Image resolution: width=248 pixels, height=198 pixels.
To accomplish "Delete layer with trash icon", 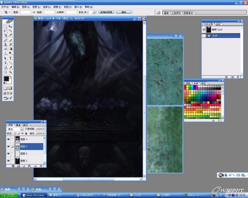I will click(41, 166).
